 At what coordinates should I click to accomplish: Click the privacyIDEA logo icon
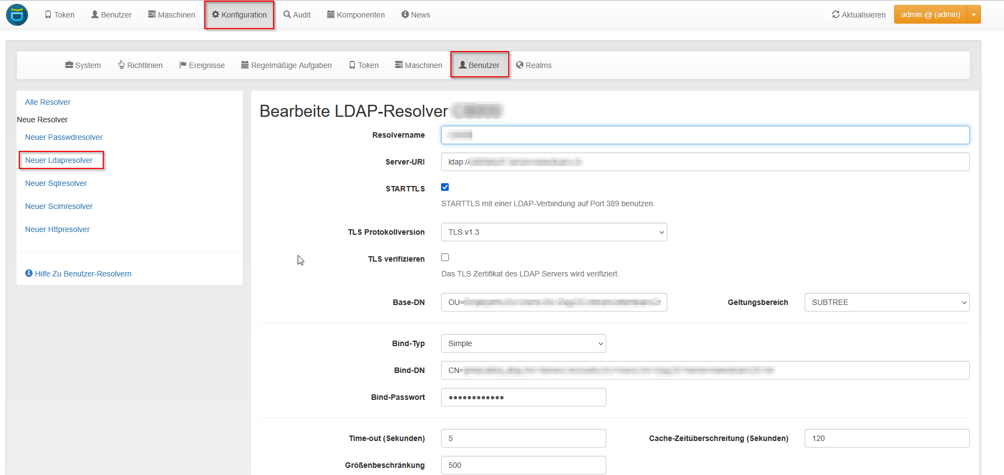tap(17, 15)
